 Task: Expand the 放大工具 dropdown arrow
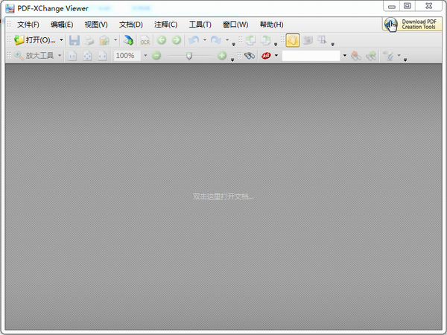click(x=60, y=55)
